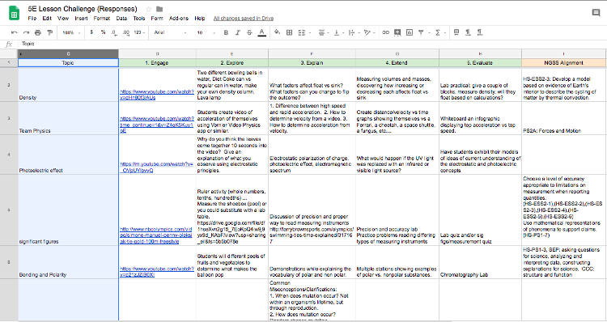Set left-to-right text direction

[x=468, y=32]
